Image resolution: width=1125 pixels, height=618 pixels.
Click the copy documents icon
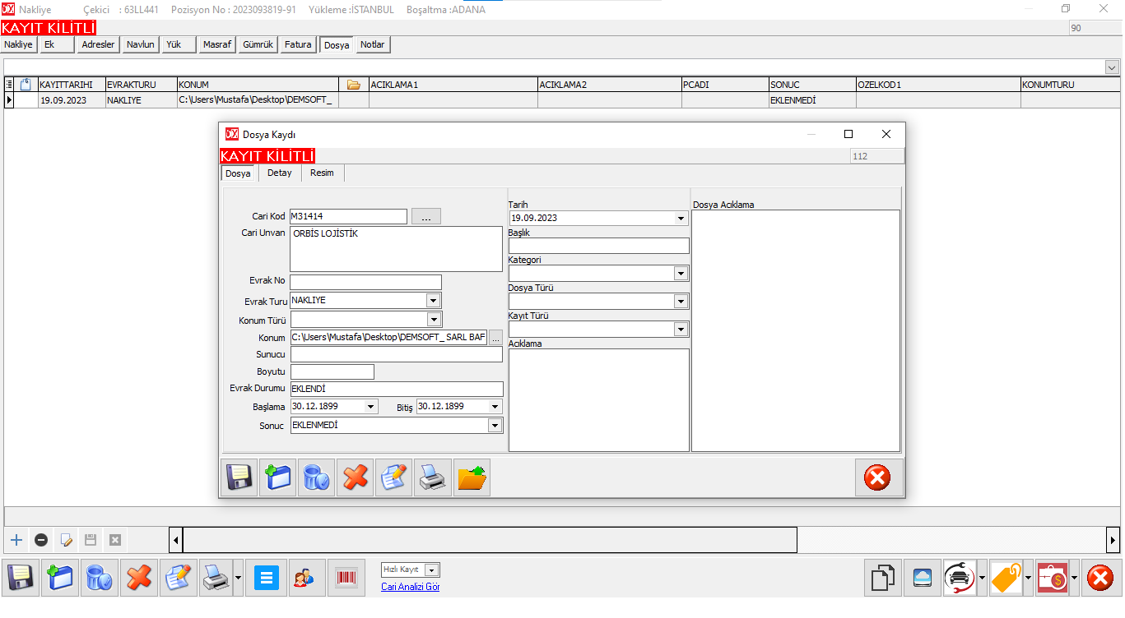tap(883, 578)
